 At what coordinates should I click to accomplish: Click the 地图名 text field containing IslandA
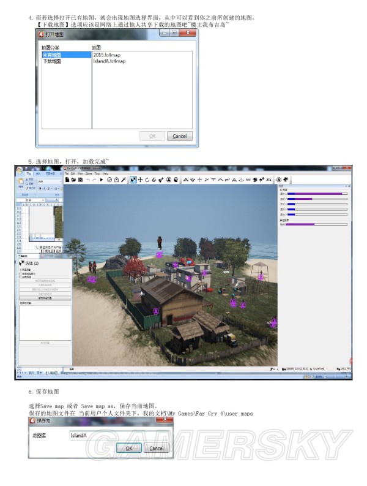click(x=119, y=435)
